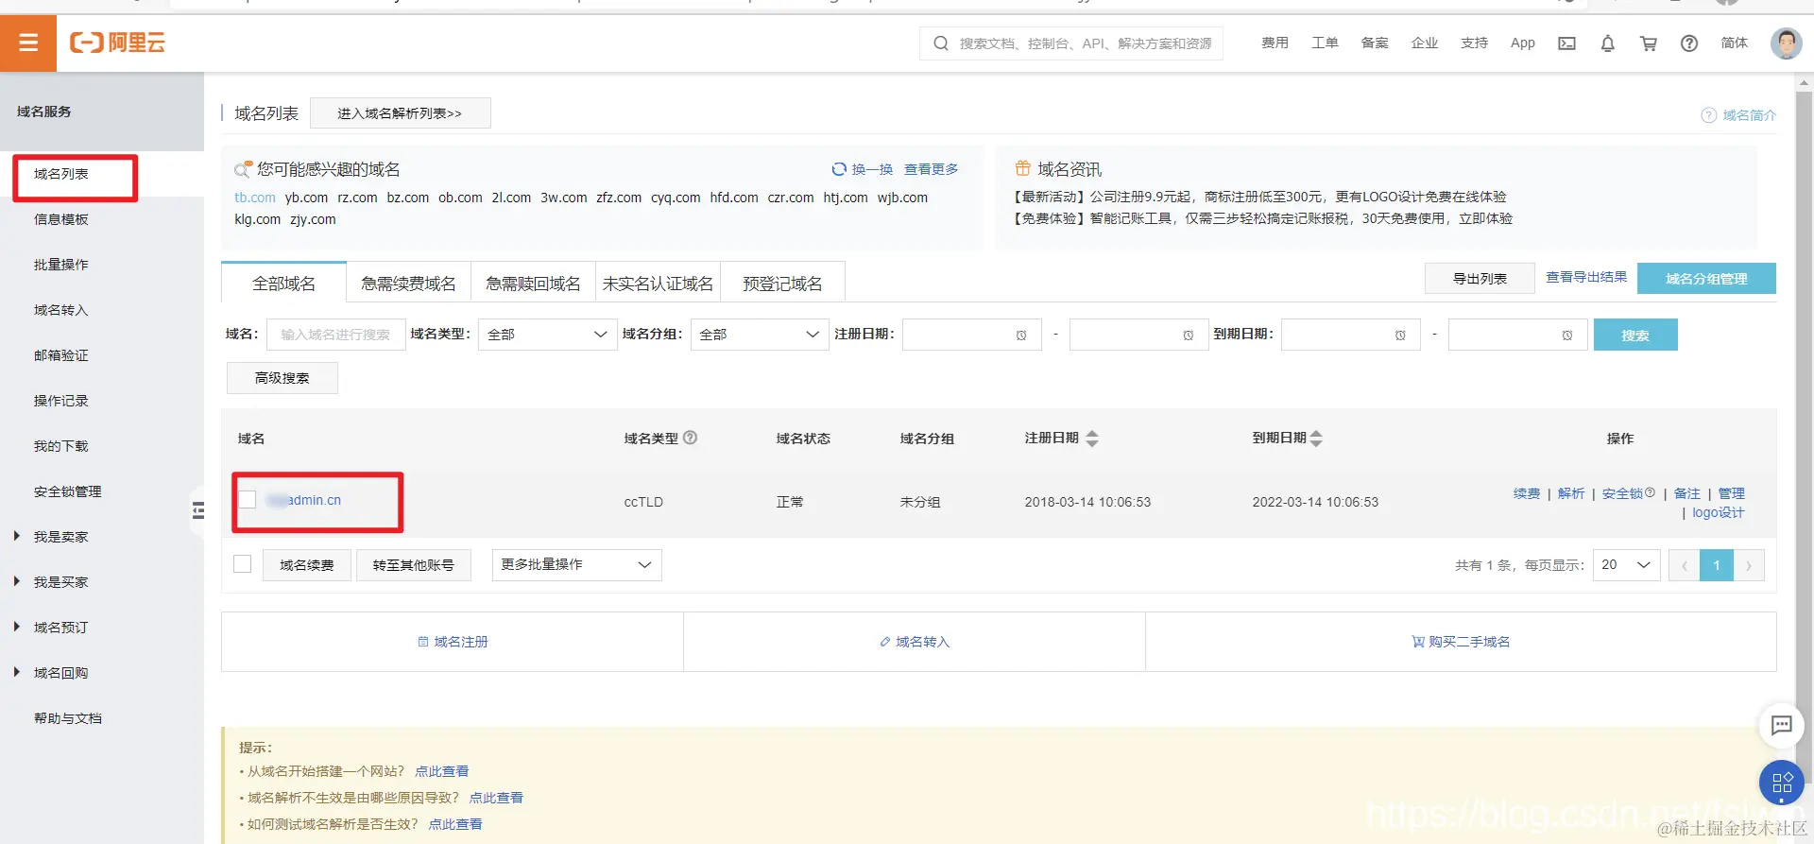Sort by 到期日期 arrows
This screenshot has width=1814, height=844.
tap(1316, 439)
